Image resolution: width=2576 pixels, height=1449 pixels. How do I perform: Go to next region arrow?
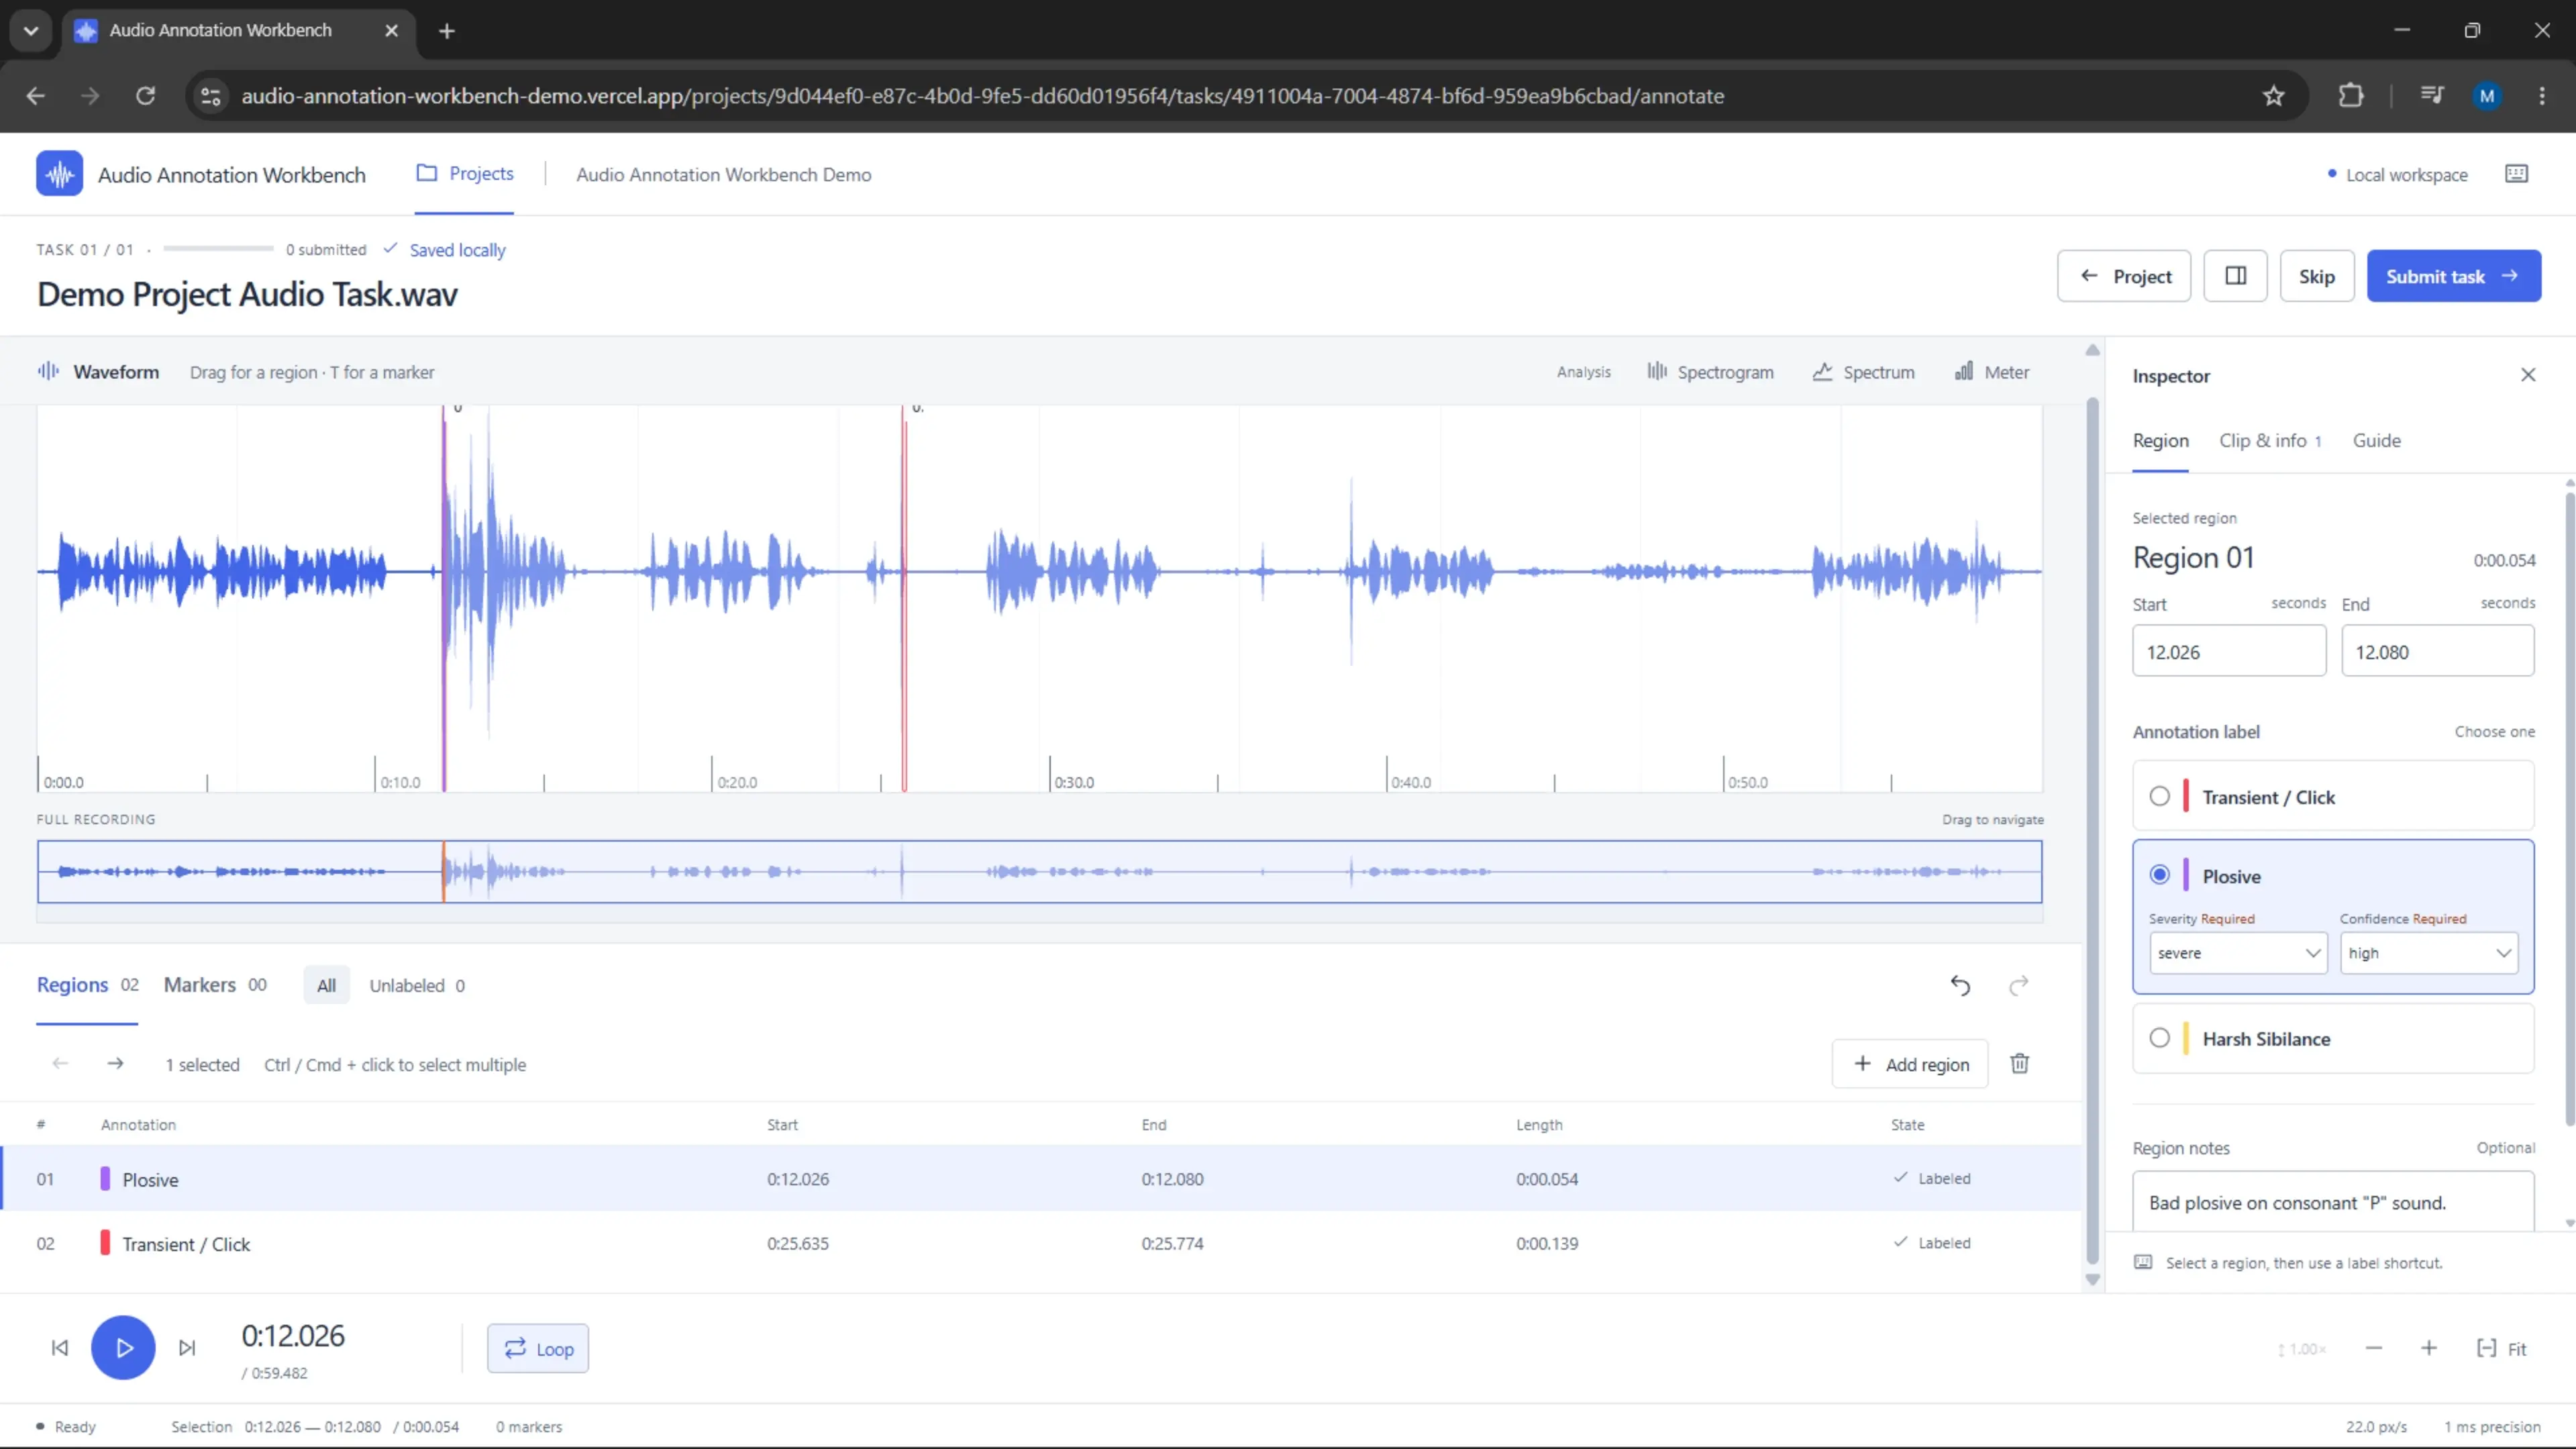pos(115,1064)
